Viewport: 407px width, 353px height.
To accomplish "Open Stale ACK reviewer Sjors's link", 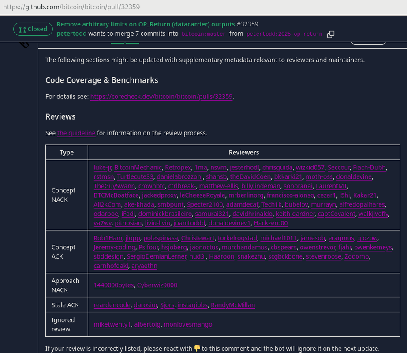I will point(167,305).
